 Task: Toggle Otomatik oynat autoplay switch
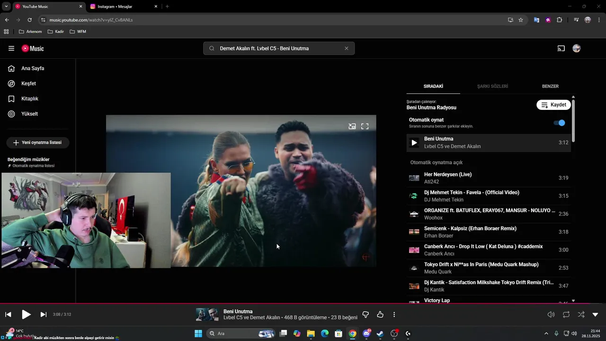(x=559, y=123)
